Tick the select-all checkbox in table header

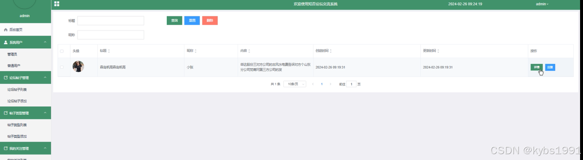pyautogui.click(x=62, y=51)
